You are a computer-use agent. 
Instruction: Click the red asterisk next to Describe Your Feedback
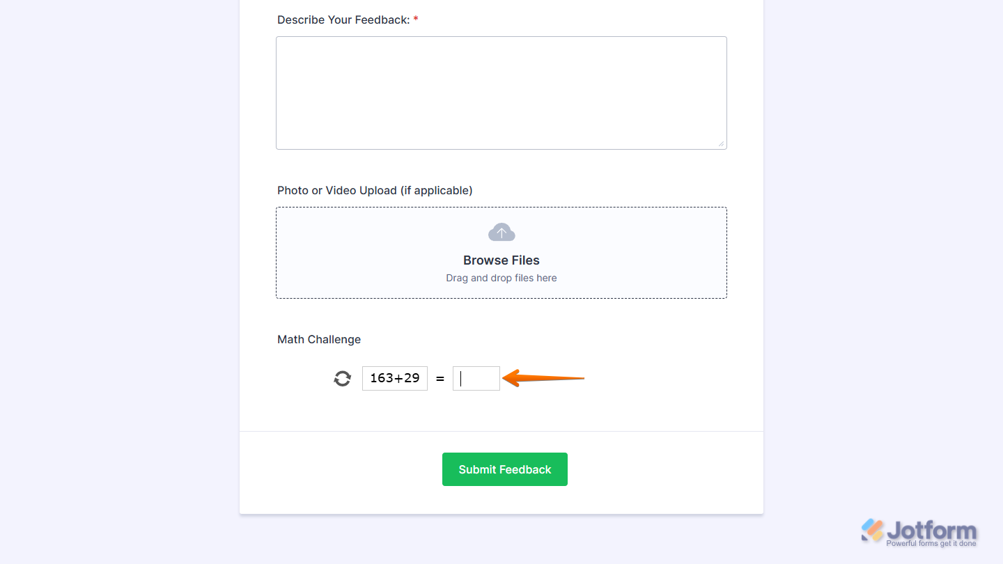tap(415, 19)
